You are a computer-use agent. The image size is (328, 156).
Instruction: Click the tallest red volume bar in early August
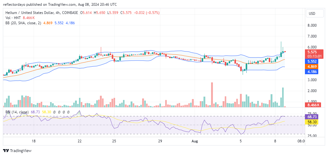212,95
